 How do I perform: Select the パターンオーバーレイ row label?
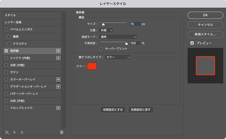coord(24,94)
